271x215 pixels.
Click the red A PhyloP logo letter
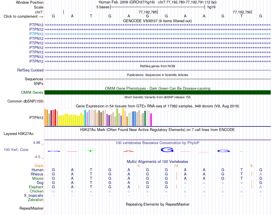coord(129,151)
